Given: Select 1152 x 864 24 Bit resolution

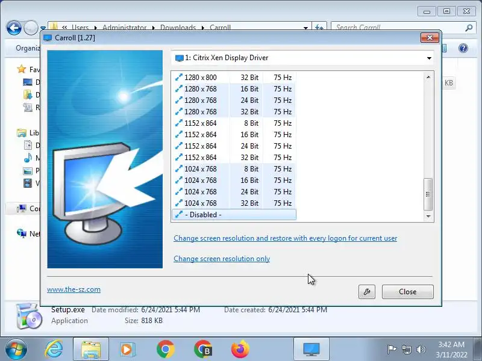Looking at the screenshot, I should click(x=234, y=146).
